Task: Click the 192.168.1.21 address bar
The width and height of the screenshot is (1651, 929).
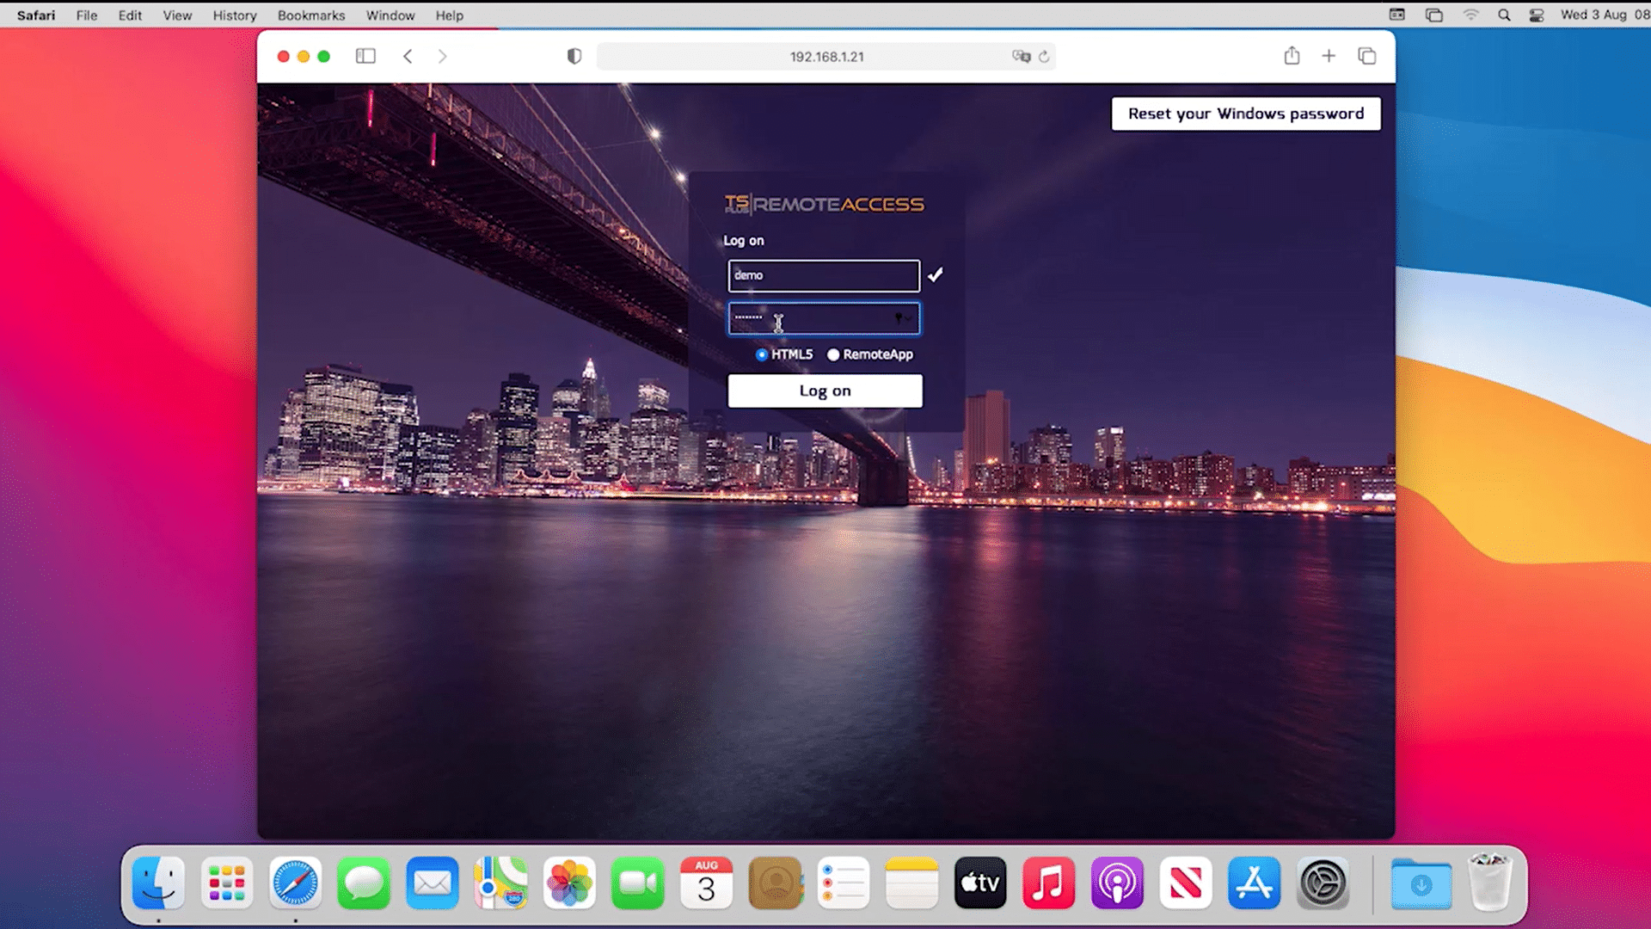Action: 826,57
